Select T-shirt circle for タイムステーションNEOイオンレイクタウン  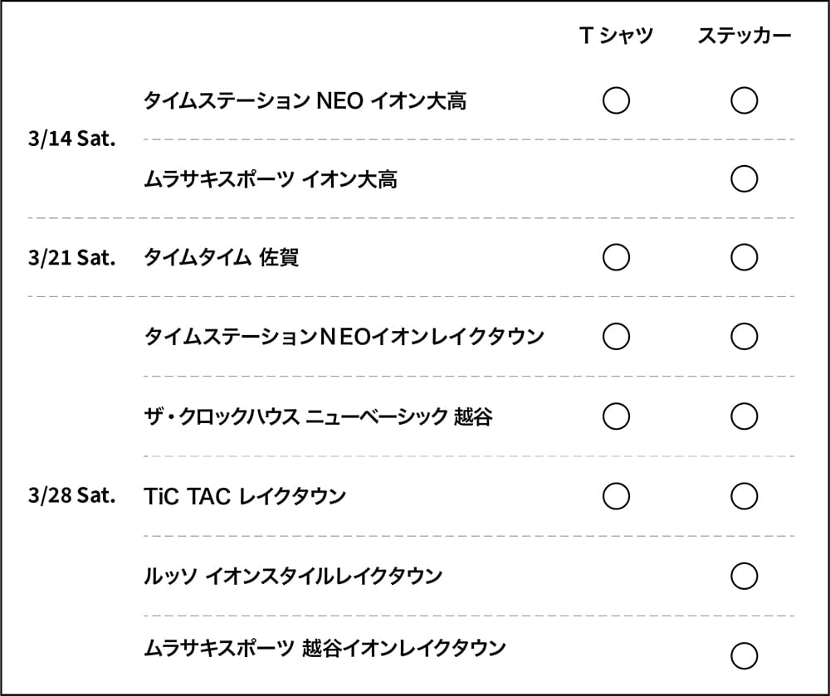(x=616, y=336)
